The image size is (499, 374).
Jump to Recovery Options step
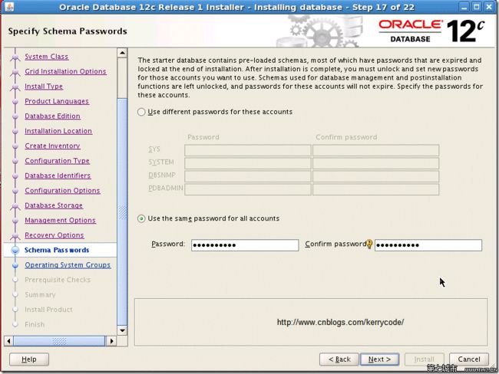click(55, 235)
